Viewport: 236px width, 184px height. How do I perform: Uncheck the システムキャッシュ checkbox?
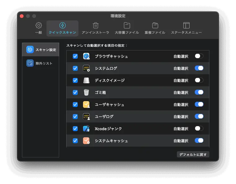[75, 141]
